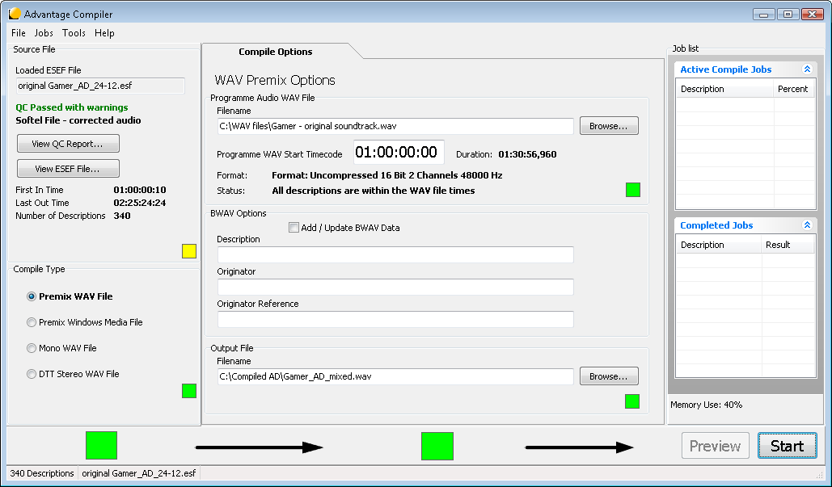Viewport: 832px width, 487px height.
Task: Click green status square in Output File section
Action: click(x=631, y=401)
